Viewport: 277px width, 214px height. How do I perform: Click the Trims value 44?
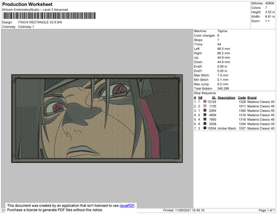[219, 44]
